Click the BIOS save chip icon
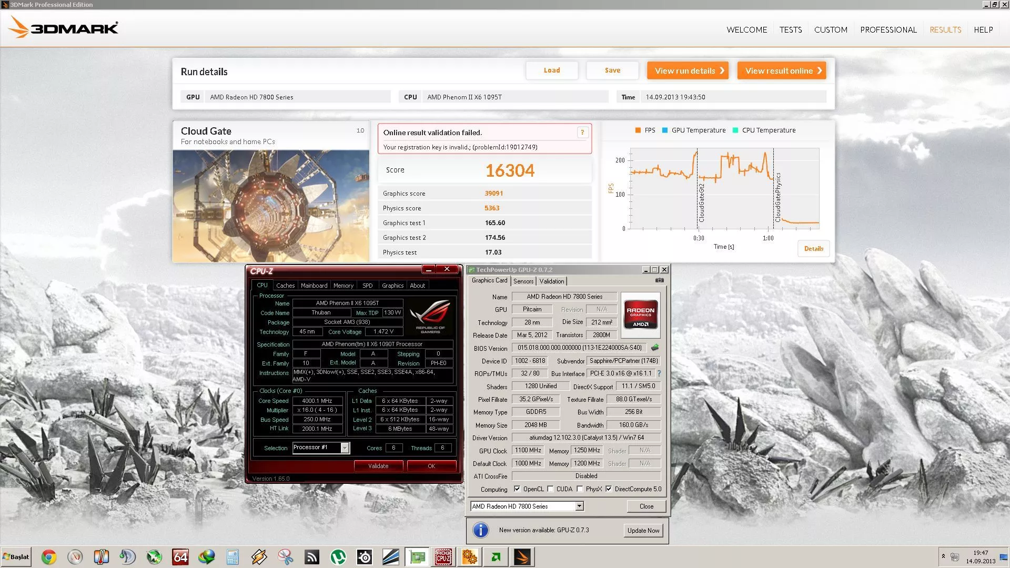 point(655,348)
